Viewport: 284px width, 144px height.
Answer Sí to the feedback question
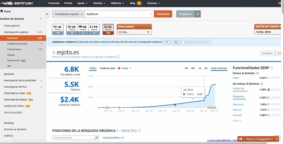click(167, 42)
